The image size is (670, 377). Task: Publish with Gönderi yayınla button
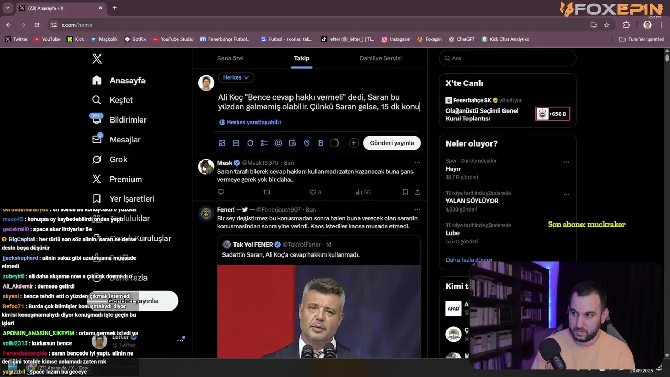(x=392, y=143)
